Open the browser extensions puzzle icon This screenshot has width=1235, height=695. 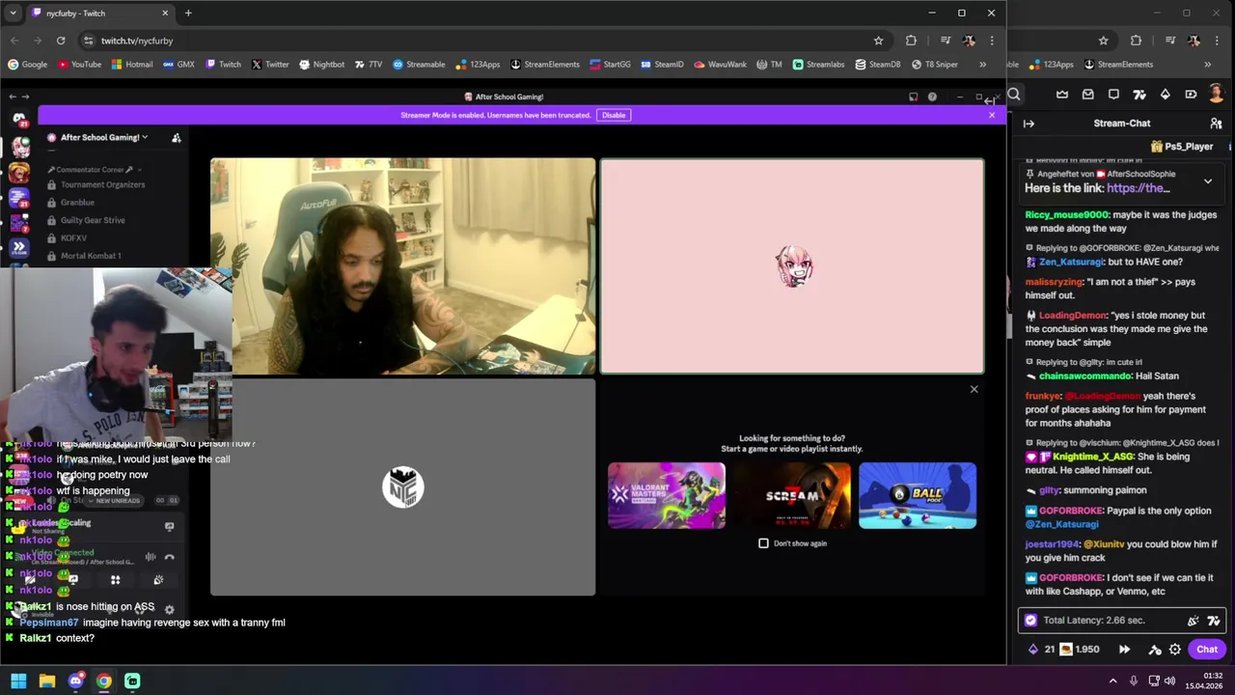(x=911, y=41)
